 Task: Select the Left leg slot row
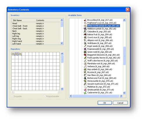coord(36,36)
